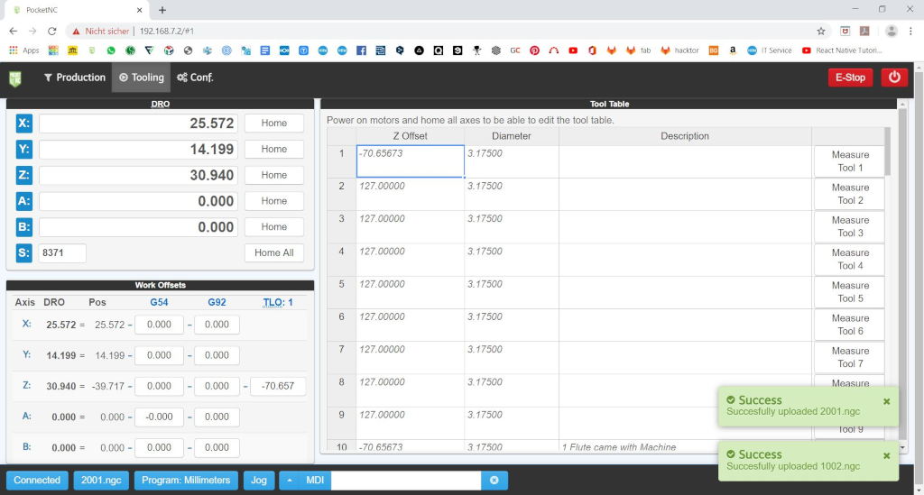Viewport: 924px width, 495px height.
Task: Click the 'Nicht sicher' security warning
Action: click(100, 32)
